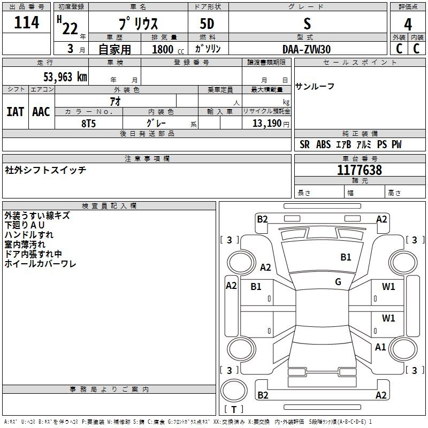Click the lot number 114 field
428x428 pixels.
[26, 22]
